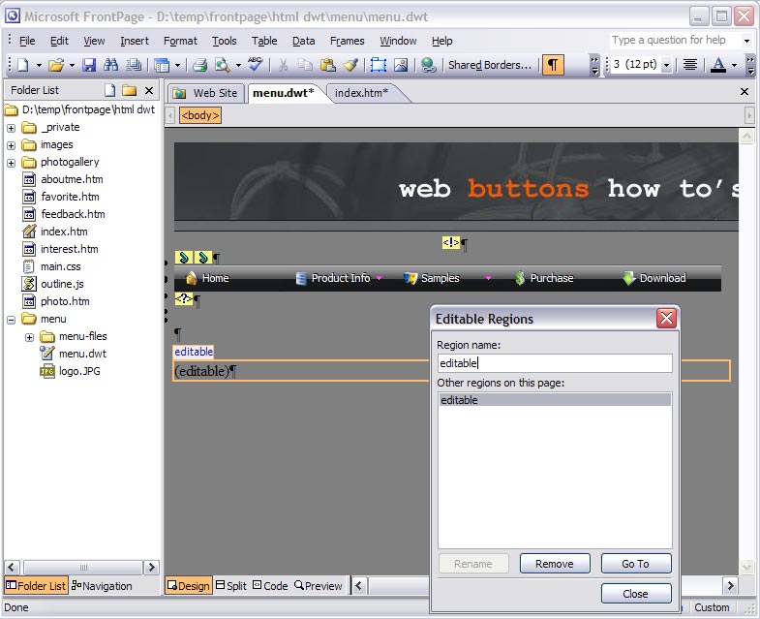Click the Print toolbar icon
The height and width of the screenshot is (619, 760).
point(199,65)
